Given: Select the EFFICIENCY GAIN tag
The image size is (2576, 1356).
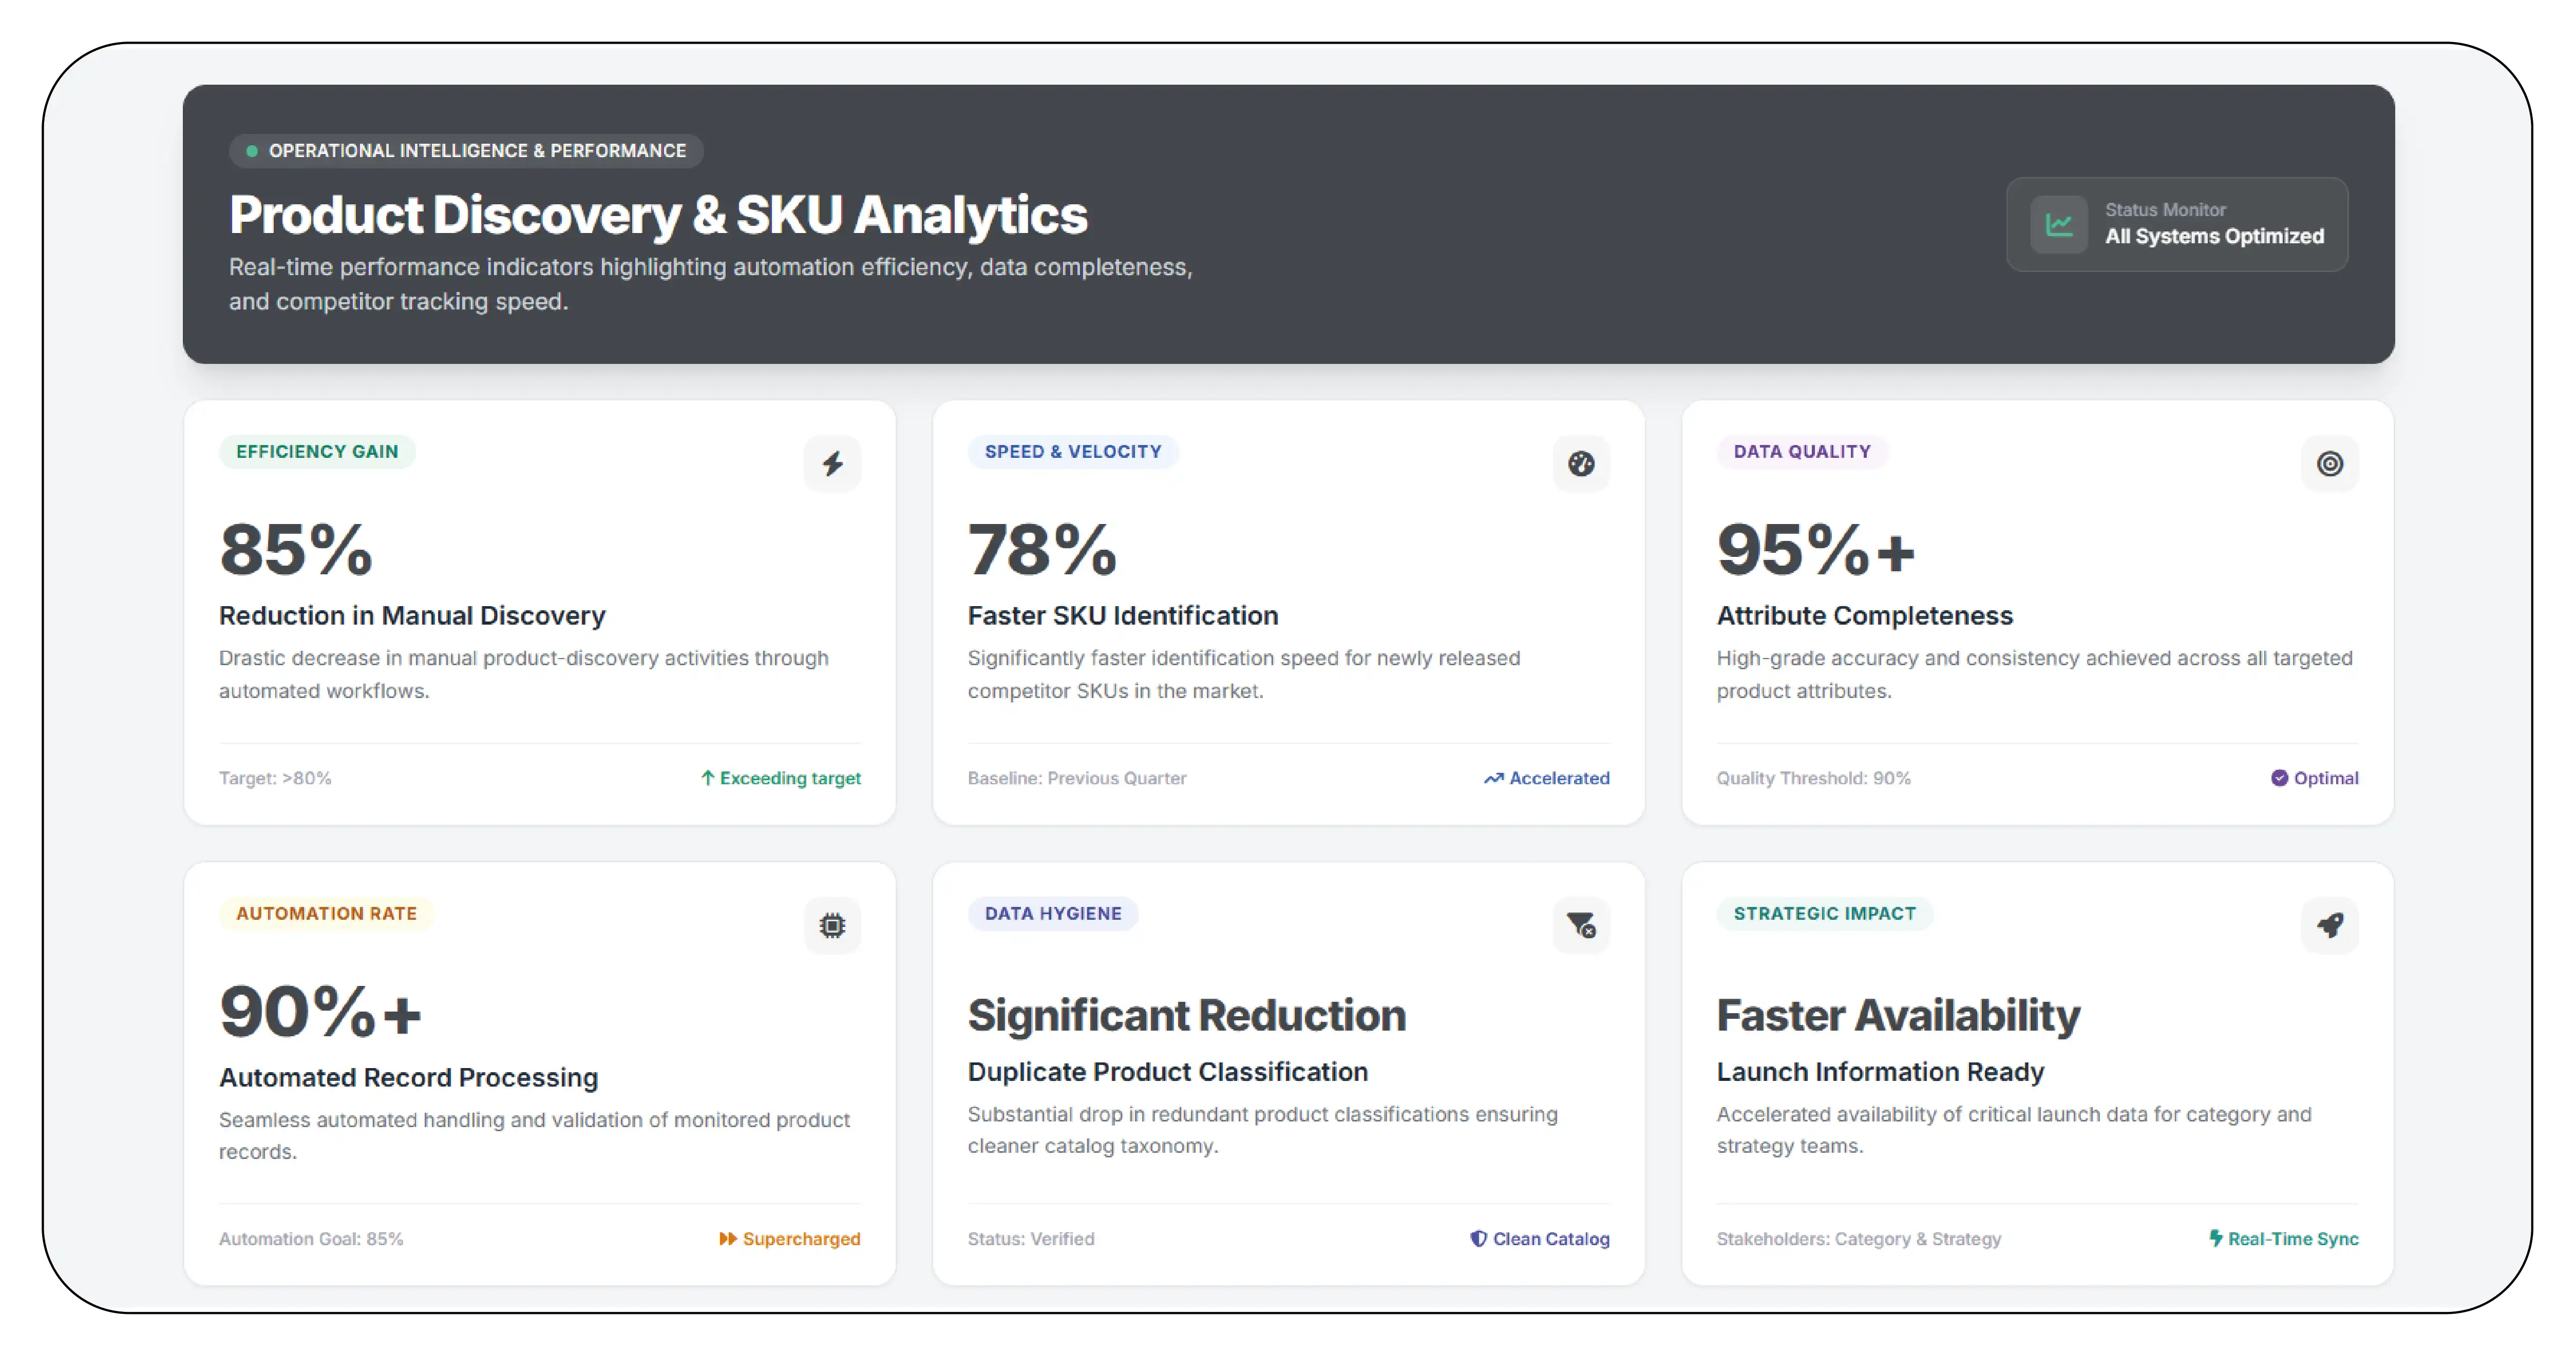Looking at the screenshot, I should [317, 452].
